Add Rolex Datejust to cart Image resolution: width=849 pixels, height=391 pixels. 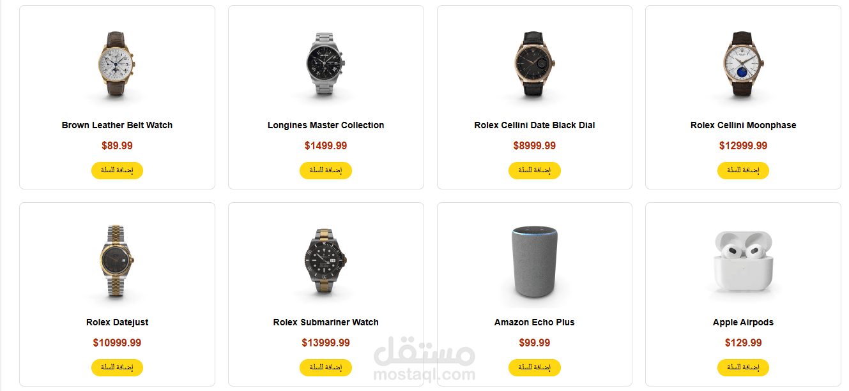click(117, 367)
